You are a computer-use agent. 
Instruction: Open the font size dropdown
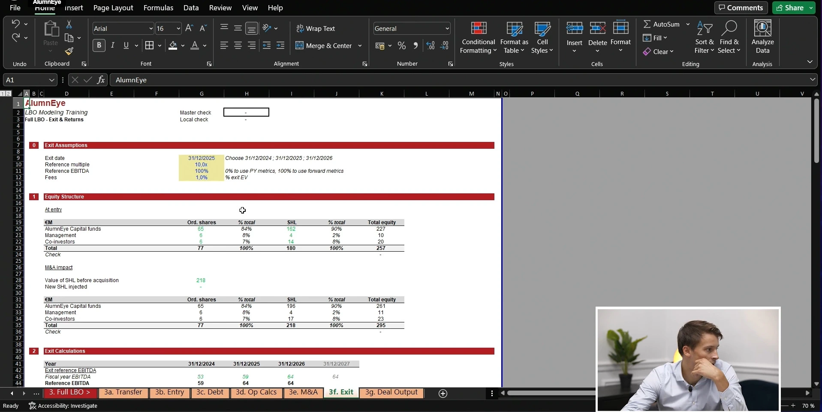(179, 29)
